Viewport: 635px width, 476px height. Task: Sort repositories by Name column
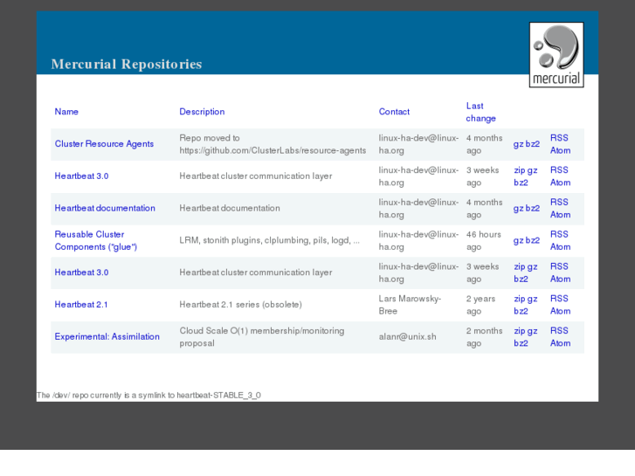pyautogui.click(x=66, y=112)
